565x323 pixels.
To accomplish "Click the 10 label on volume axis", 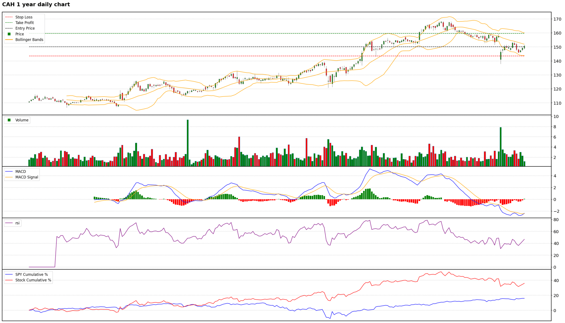I will click(x=556, y=116).
